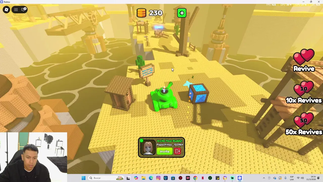Buy the 10x Revives pack
Screen dimensions: 323x182
304,92
